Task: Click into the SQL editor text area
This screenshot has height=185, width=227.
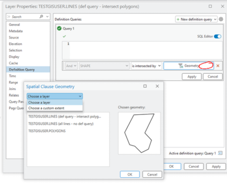Action: (146, 50)
